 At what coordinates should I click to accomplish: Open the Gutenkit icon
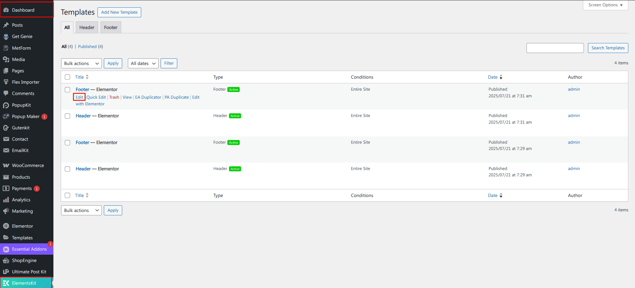coord(6,128)
